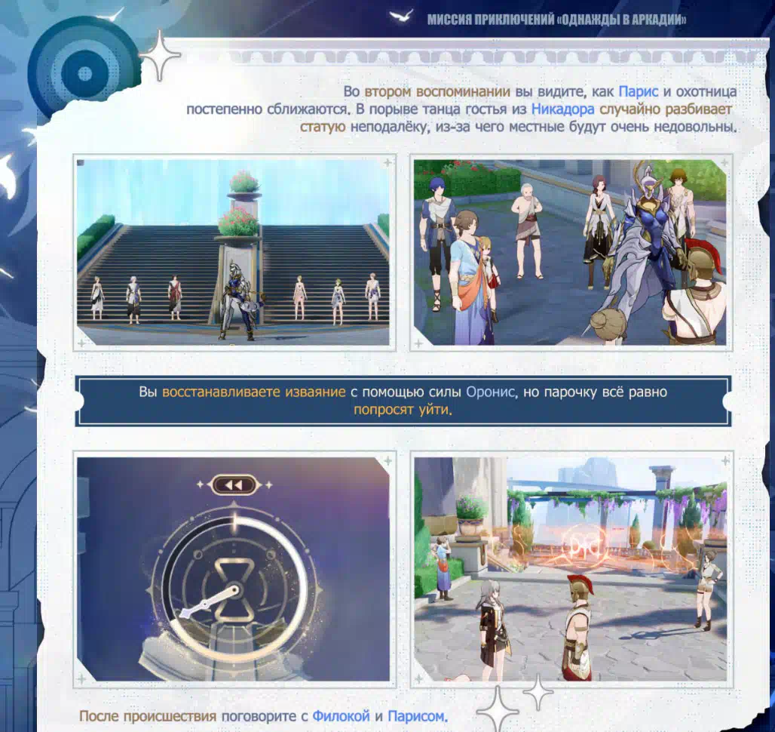Click the title «Миссия приключений «Однажды в Аркадии»»
The height and width of the screenshot is (732, 775).
556,20
